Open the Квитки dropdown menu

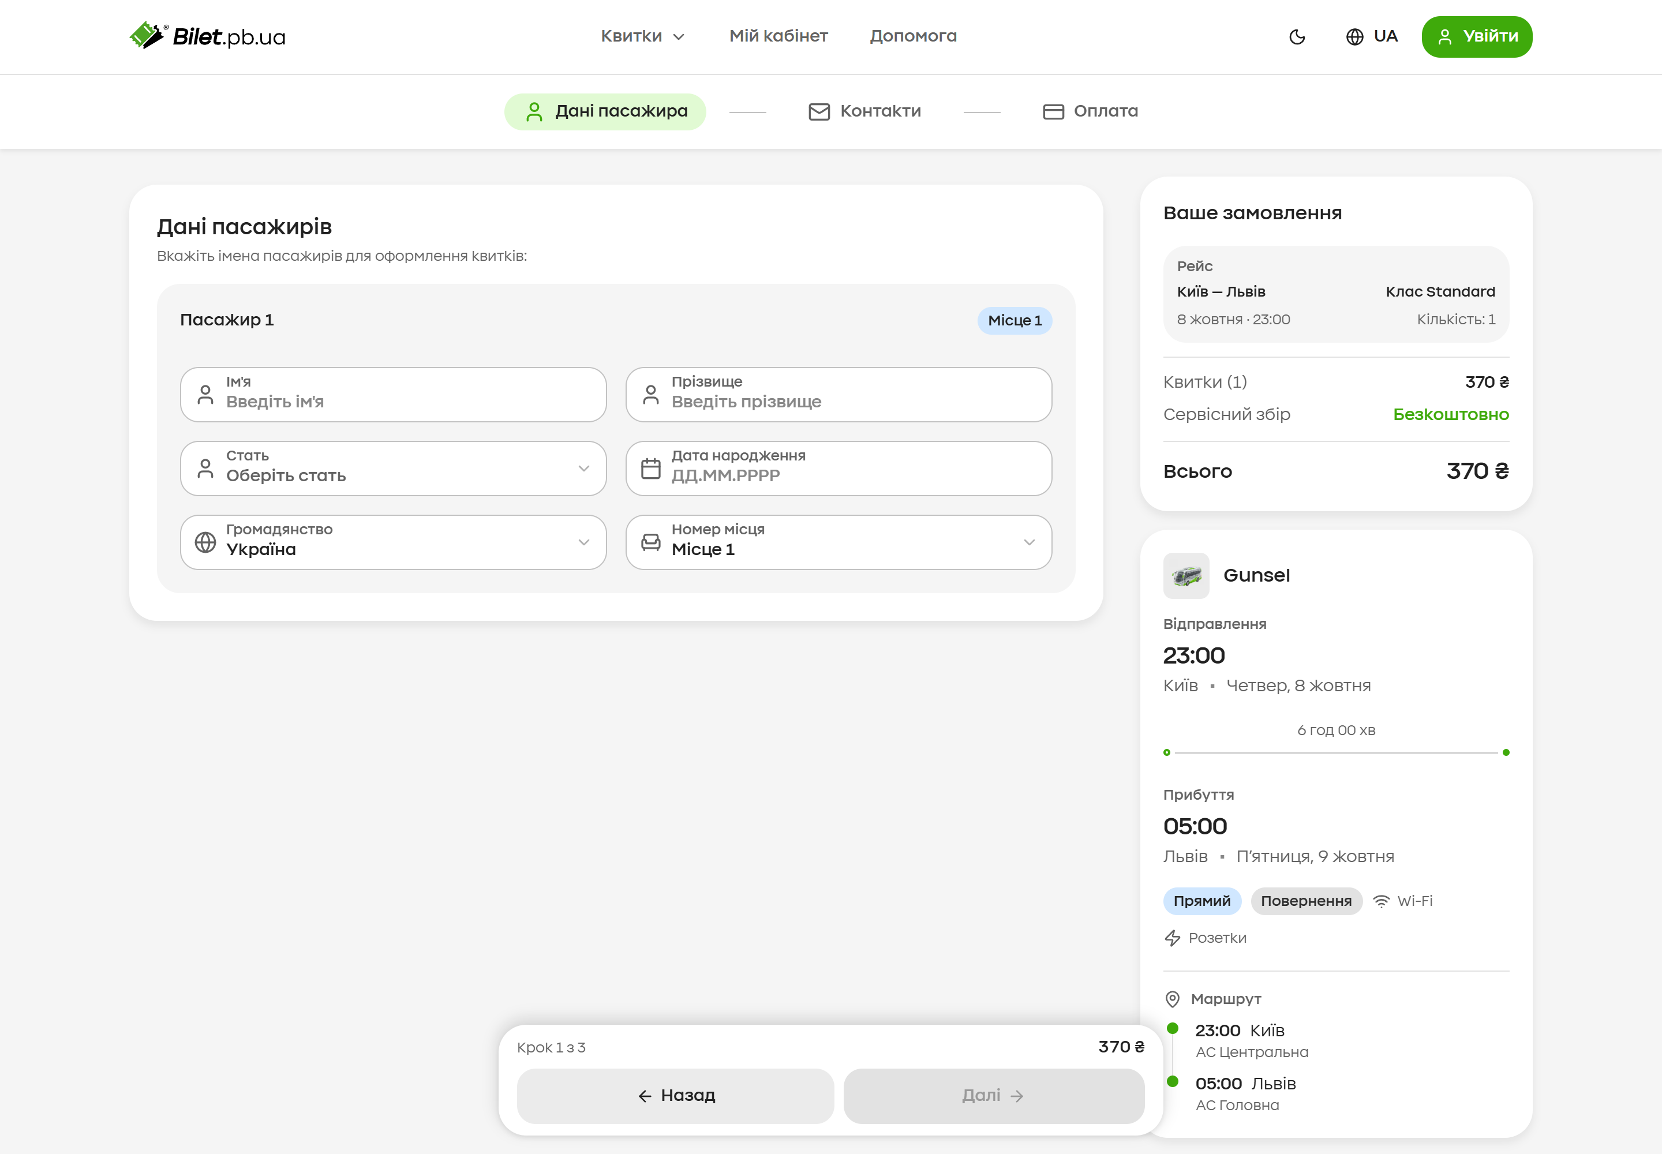(x=642, y=36)
